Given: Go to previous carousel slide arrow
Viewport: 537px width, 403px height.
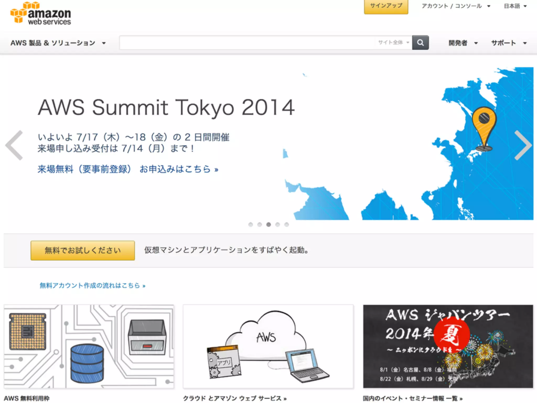Looking at the screenshot, I should pyautogui.click(x=14, y=145).
